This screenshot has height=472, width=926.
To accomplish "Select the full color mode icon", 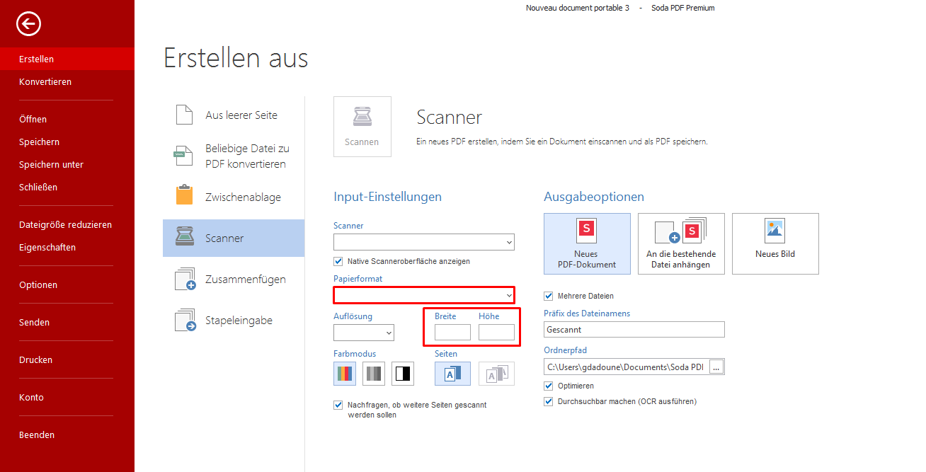I will tap(345, 374).
